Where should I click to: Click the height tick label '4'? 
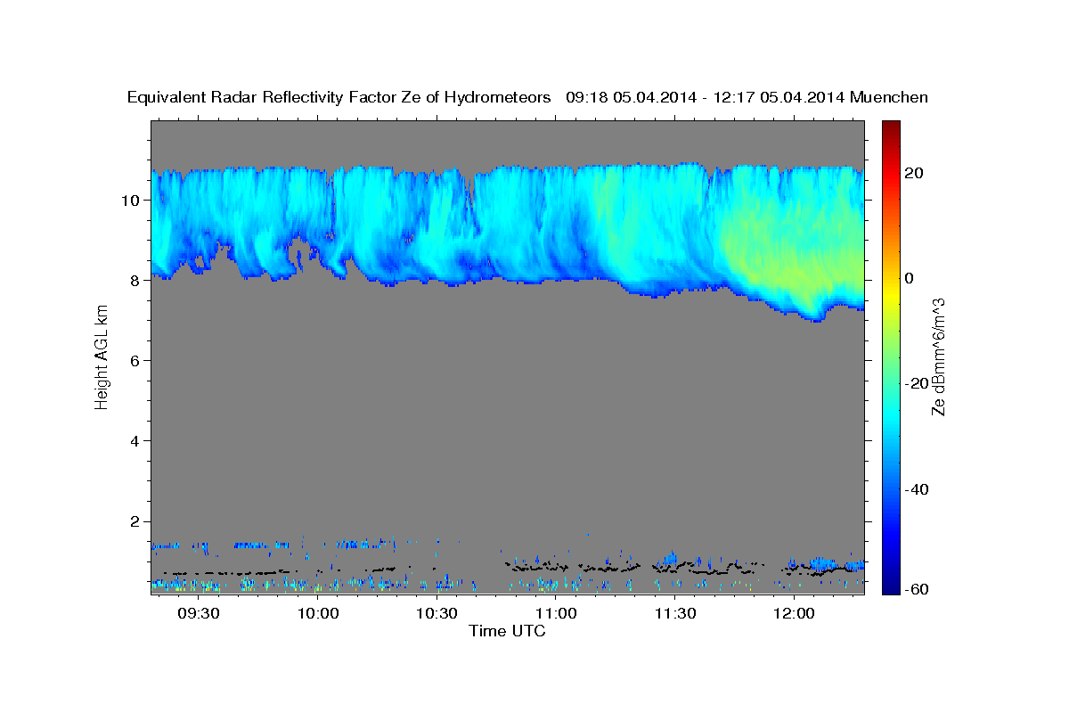[x=135, y=440]
